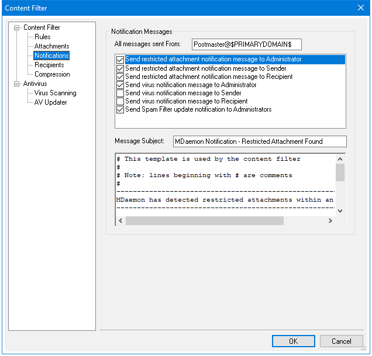Open the Rules page in tree

point(42,37)
